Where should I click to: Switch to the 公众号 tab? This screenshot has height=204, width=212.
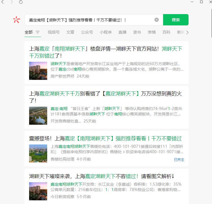point(87,32)
